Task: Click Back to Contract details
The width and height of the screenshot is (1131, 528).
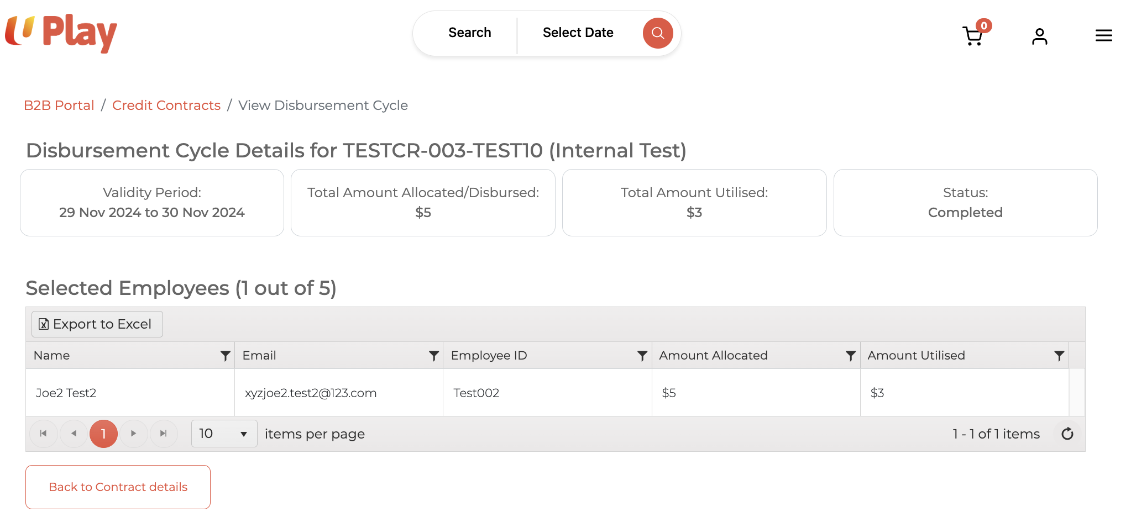Action: 118,487
